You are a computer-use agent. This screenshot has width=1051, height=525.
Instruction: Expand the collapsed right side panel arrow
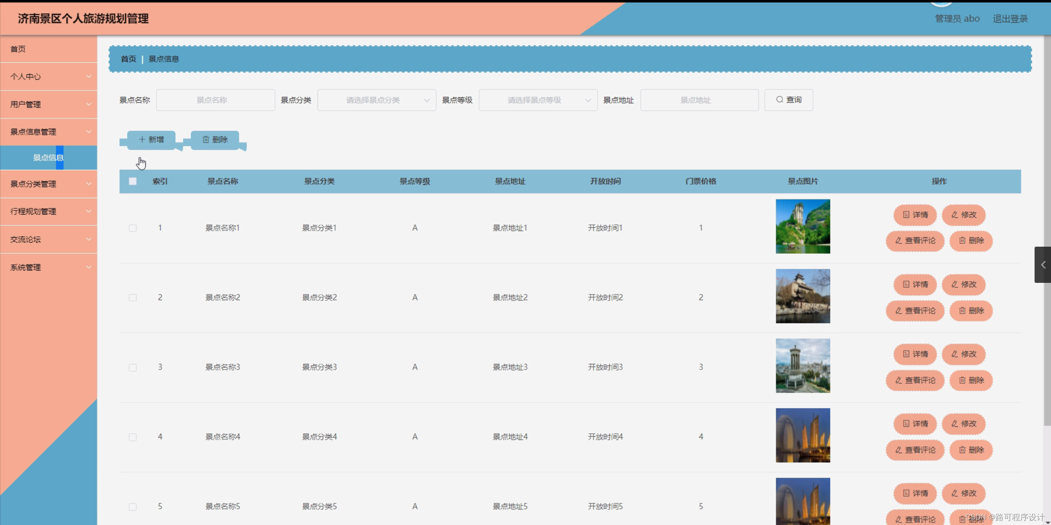[x=1043, y=265]
